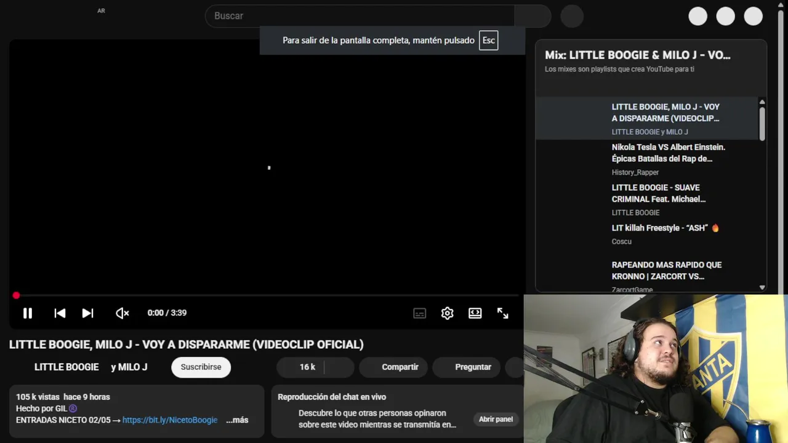Click the Coscu channel name
Image resolution: width=788 pixels, height=443 pixels.
click(622, 242)
